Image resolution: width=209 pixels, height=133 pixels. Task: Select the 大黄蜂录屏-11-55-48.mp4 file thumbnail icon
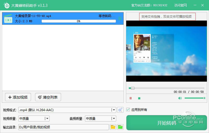tap(8, 19)
